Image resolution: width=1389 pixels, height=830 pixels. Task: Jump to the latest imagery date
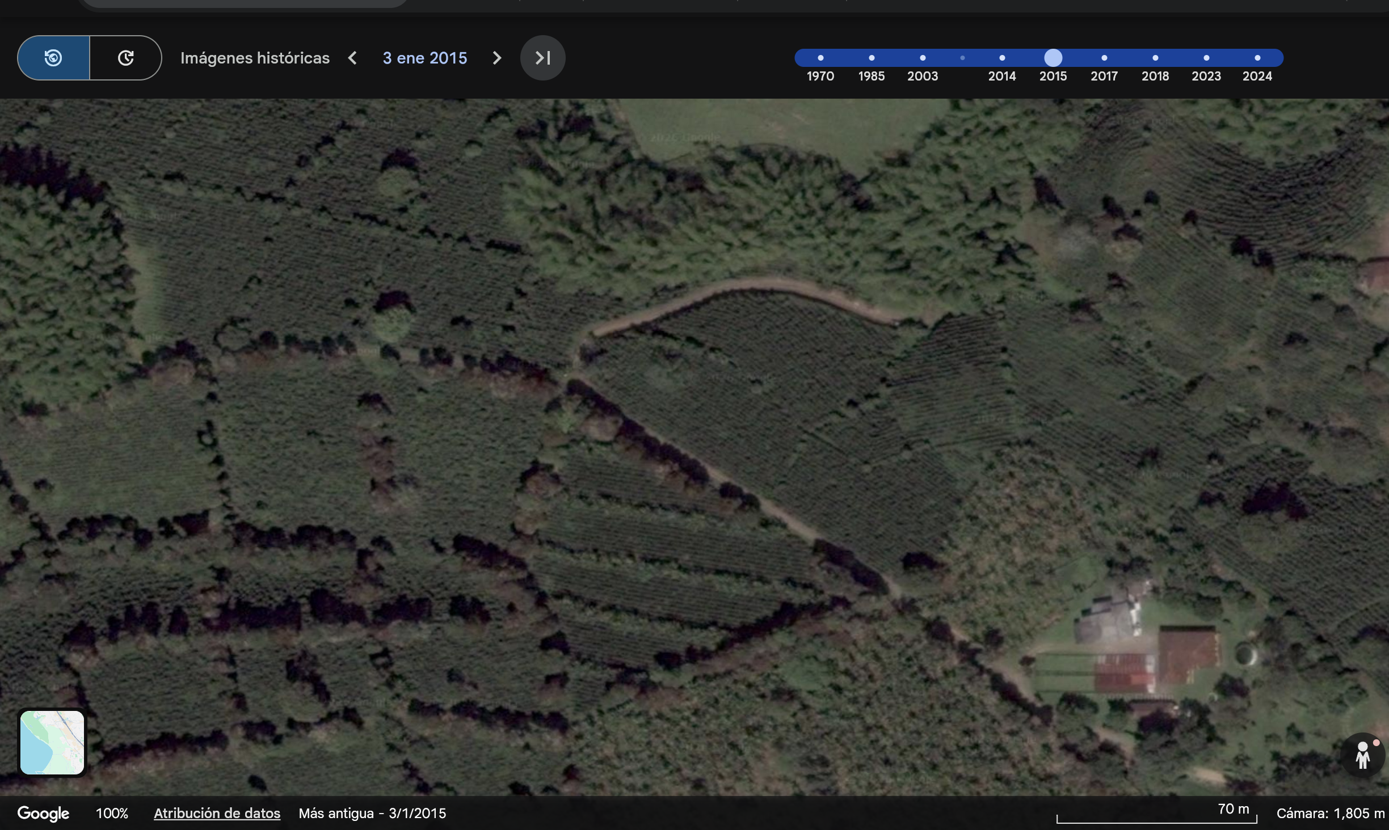542,58
